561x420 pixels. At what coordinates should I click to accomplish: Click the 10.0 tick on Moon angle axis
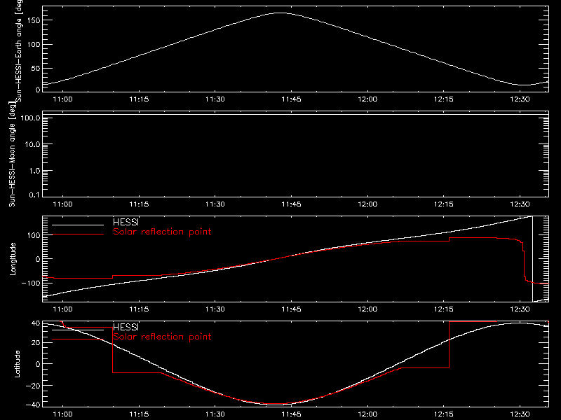click(x=32, y=144)
